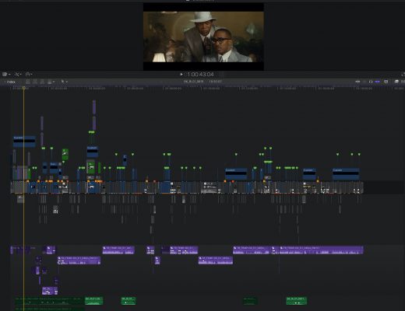
Task: Select the longest purple audio clip on the right
Action: pyautogui.click(x=321, y=250)
